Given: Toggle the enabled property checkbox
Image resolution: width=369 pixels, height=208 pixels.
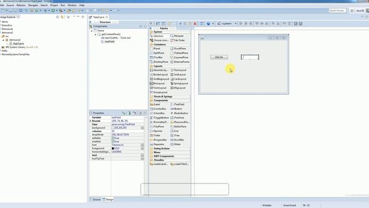Looking at the screenshot, I should point(113,142).
